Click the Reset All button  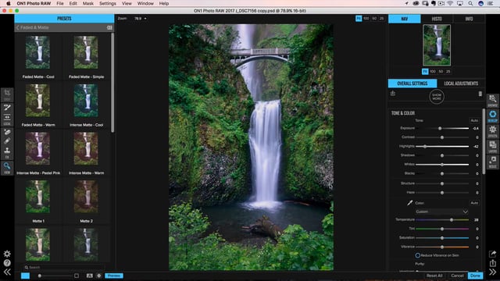click(x=434, y=276)
